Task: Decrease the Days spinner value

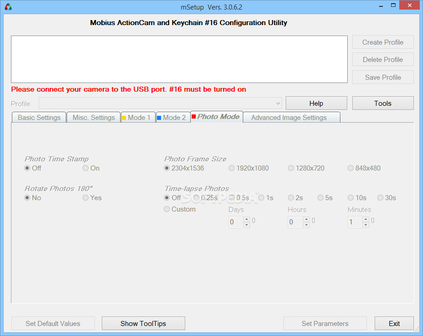Action: click(x=246, y=225)
